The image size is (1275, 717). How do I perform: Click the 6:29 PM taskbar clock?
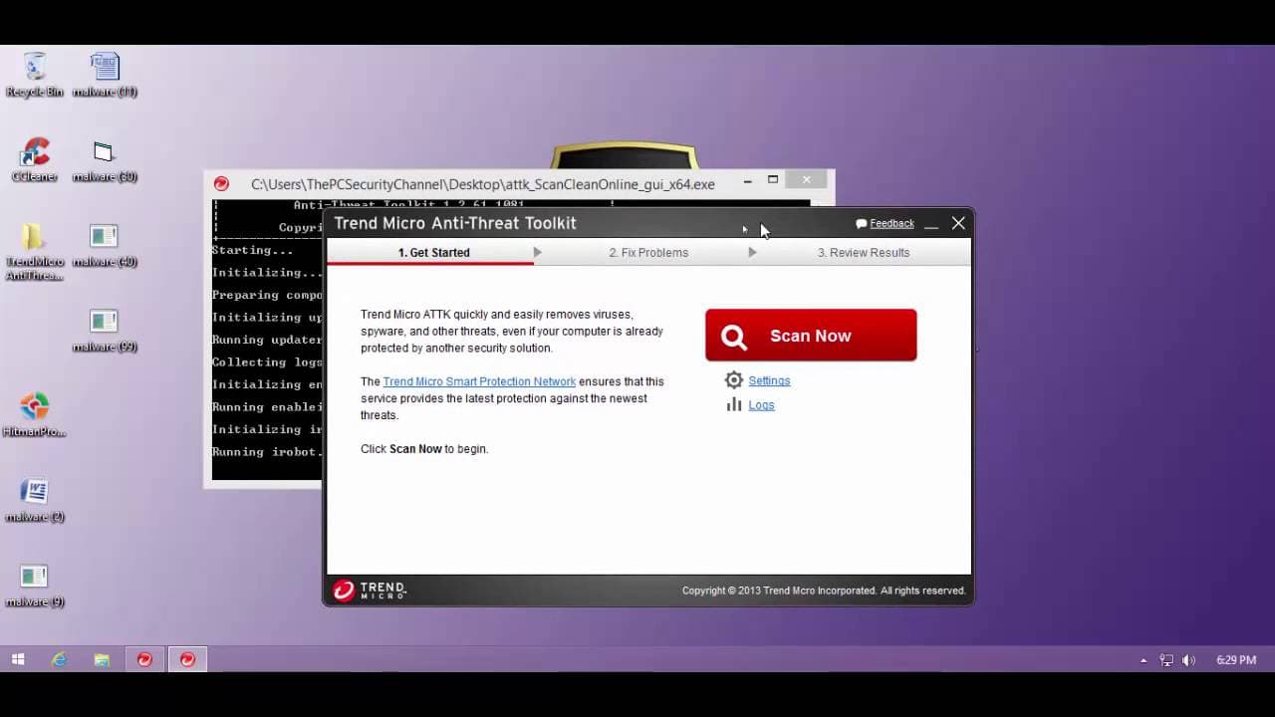click(x=1236, y=660)
